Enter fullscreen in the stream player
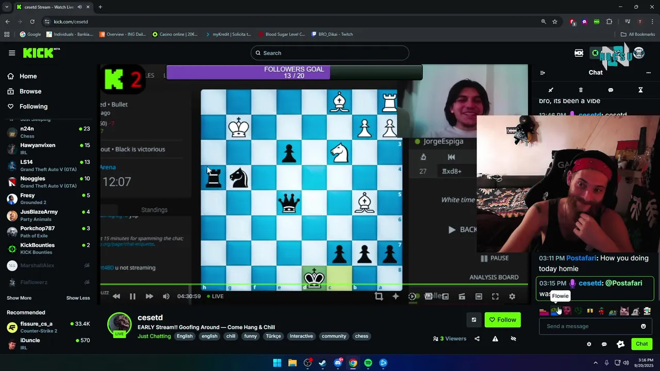660x371 pixels. (495, 296)
